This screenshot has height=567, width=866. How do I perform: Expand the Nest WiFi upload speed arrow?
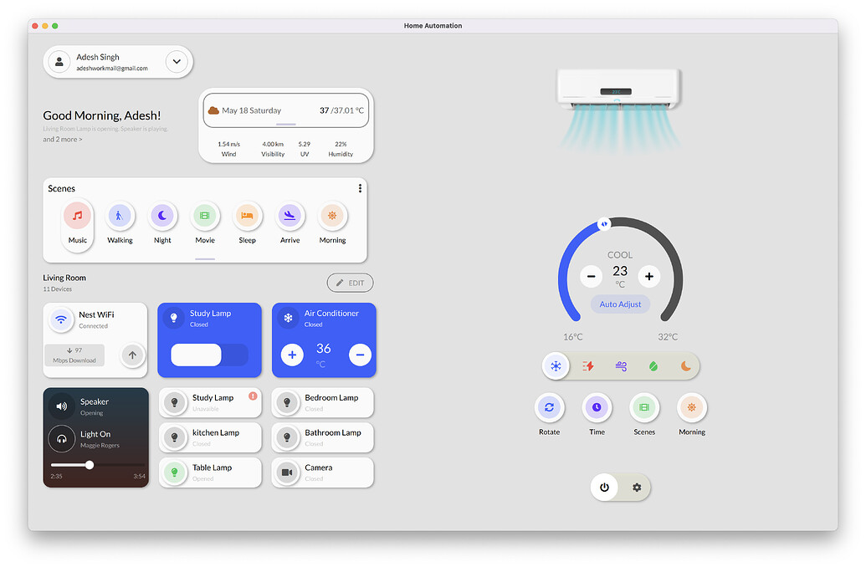coord(132,355)
